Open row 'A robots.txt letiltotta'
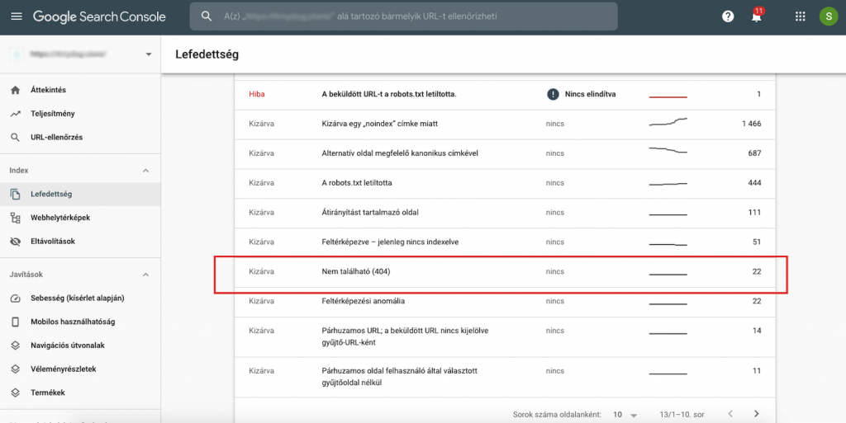This screenshot has height=423, width=846. pos(505,183)
